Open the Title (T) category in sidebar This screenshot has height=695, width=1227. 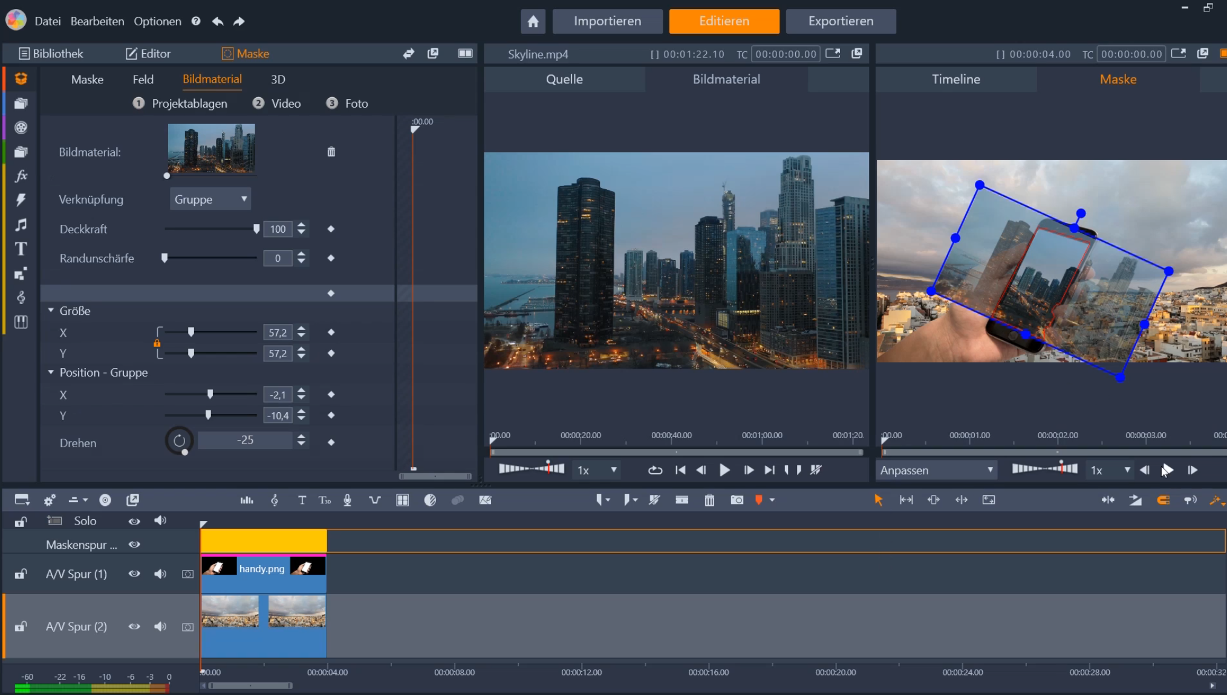(x=21, y=249)
